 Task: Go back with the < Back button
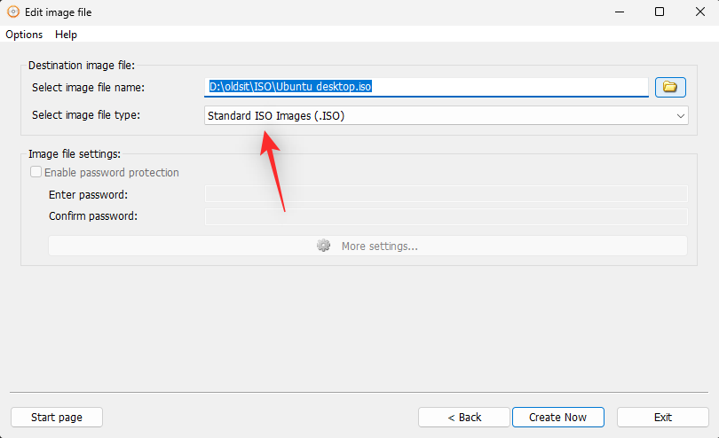pyautogui.click(x=464, y=417)
